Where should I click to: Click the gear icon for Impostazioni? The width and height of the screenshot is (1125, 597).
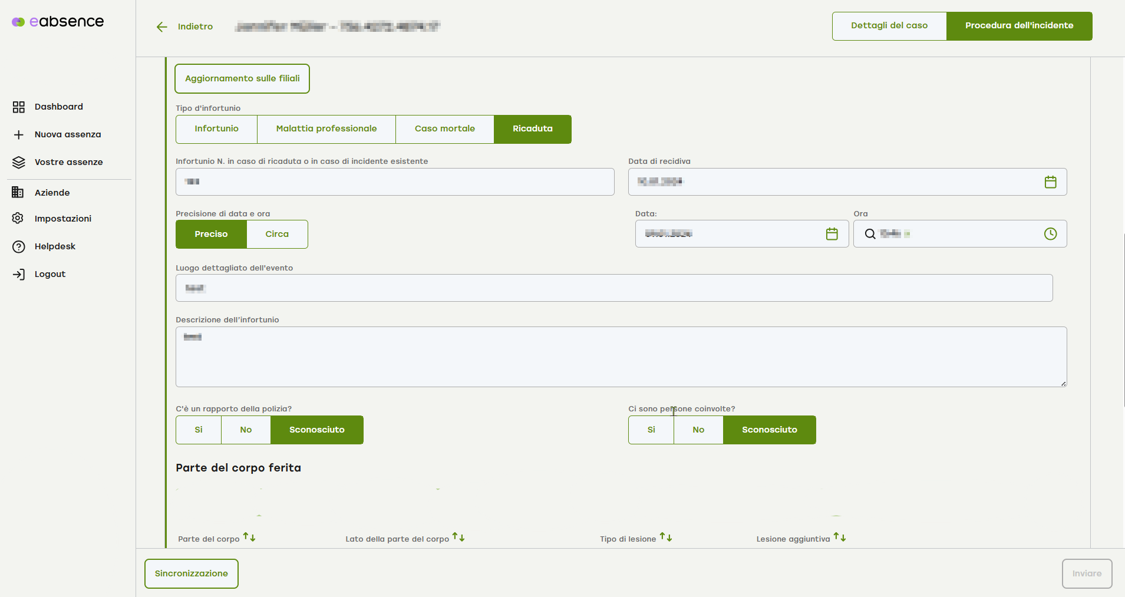click(x=18, y=218)
